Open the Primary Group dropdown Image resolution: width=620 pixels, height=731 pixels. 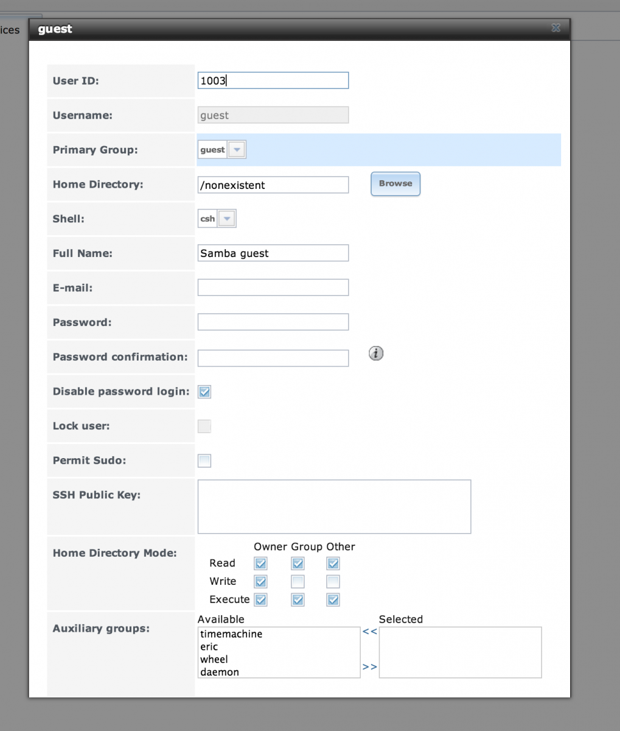pyautogui.click(x=237, y=150)
